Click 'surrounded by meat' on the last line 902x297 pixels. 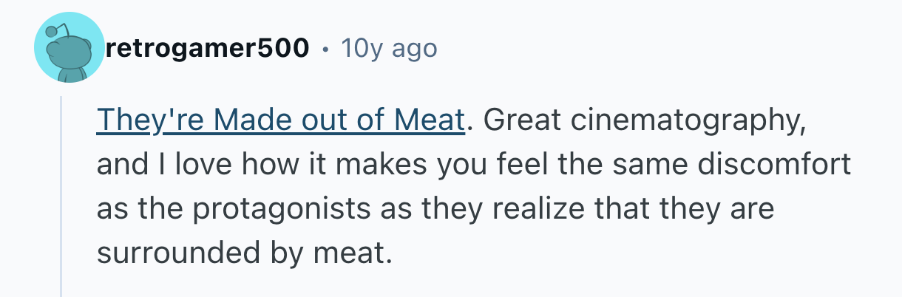tap(242, 253)
